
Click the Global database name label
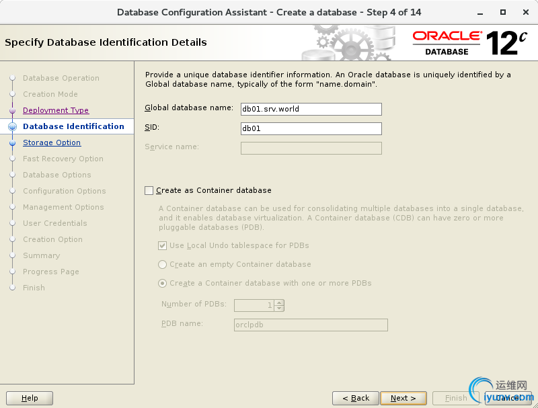pyautogui.click(x=189, y=108)
